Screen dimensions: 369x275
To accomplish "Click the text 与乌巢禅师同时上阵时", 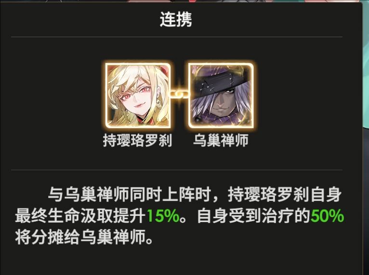I will (x=130, y=194).
